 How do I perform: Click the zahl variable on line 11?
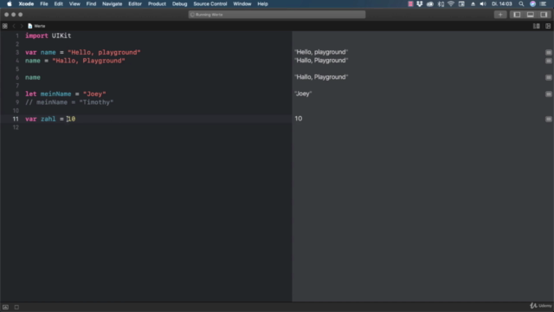48,120
